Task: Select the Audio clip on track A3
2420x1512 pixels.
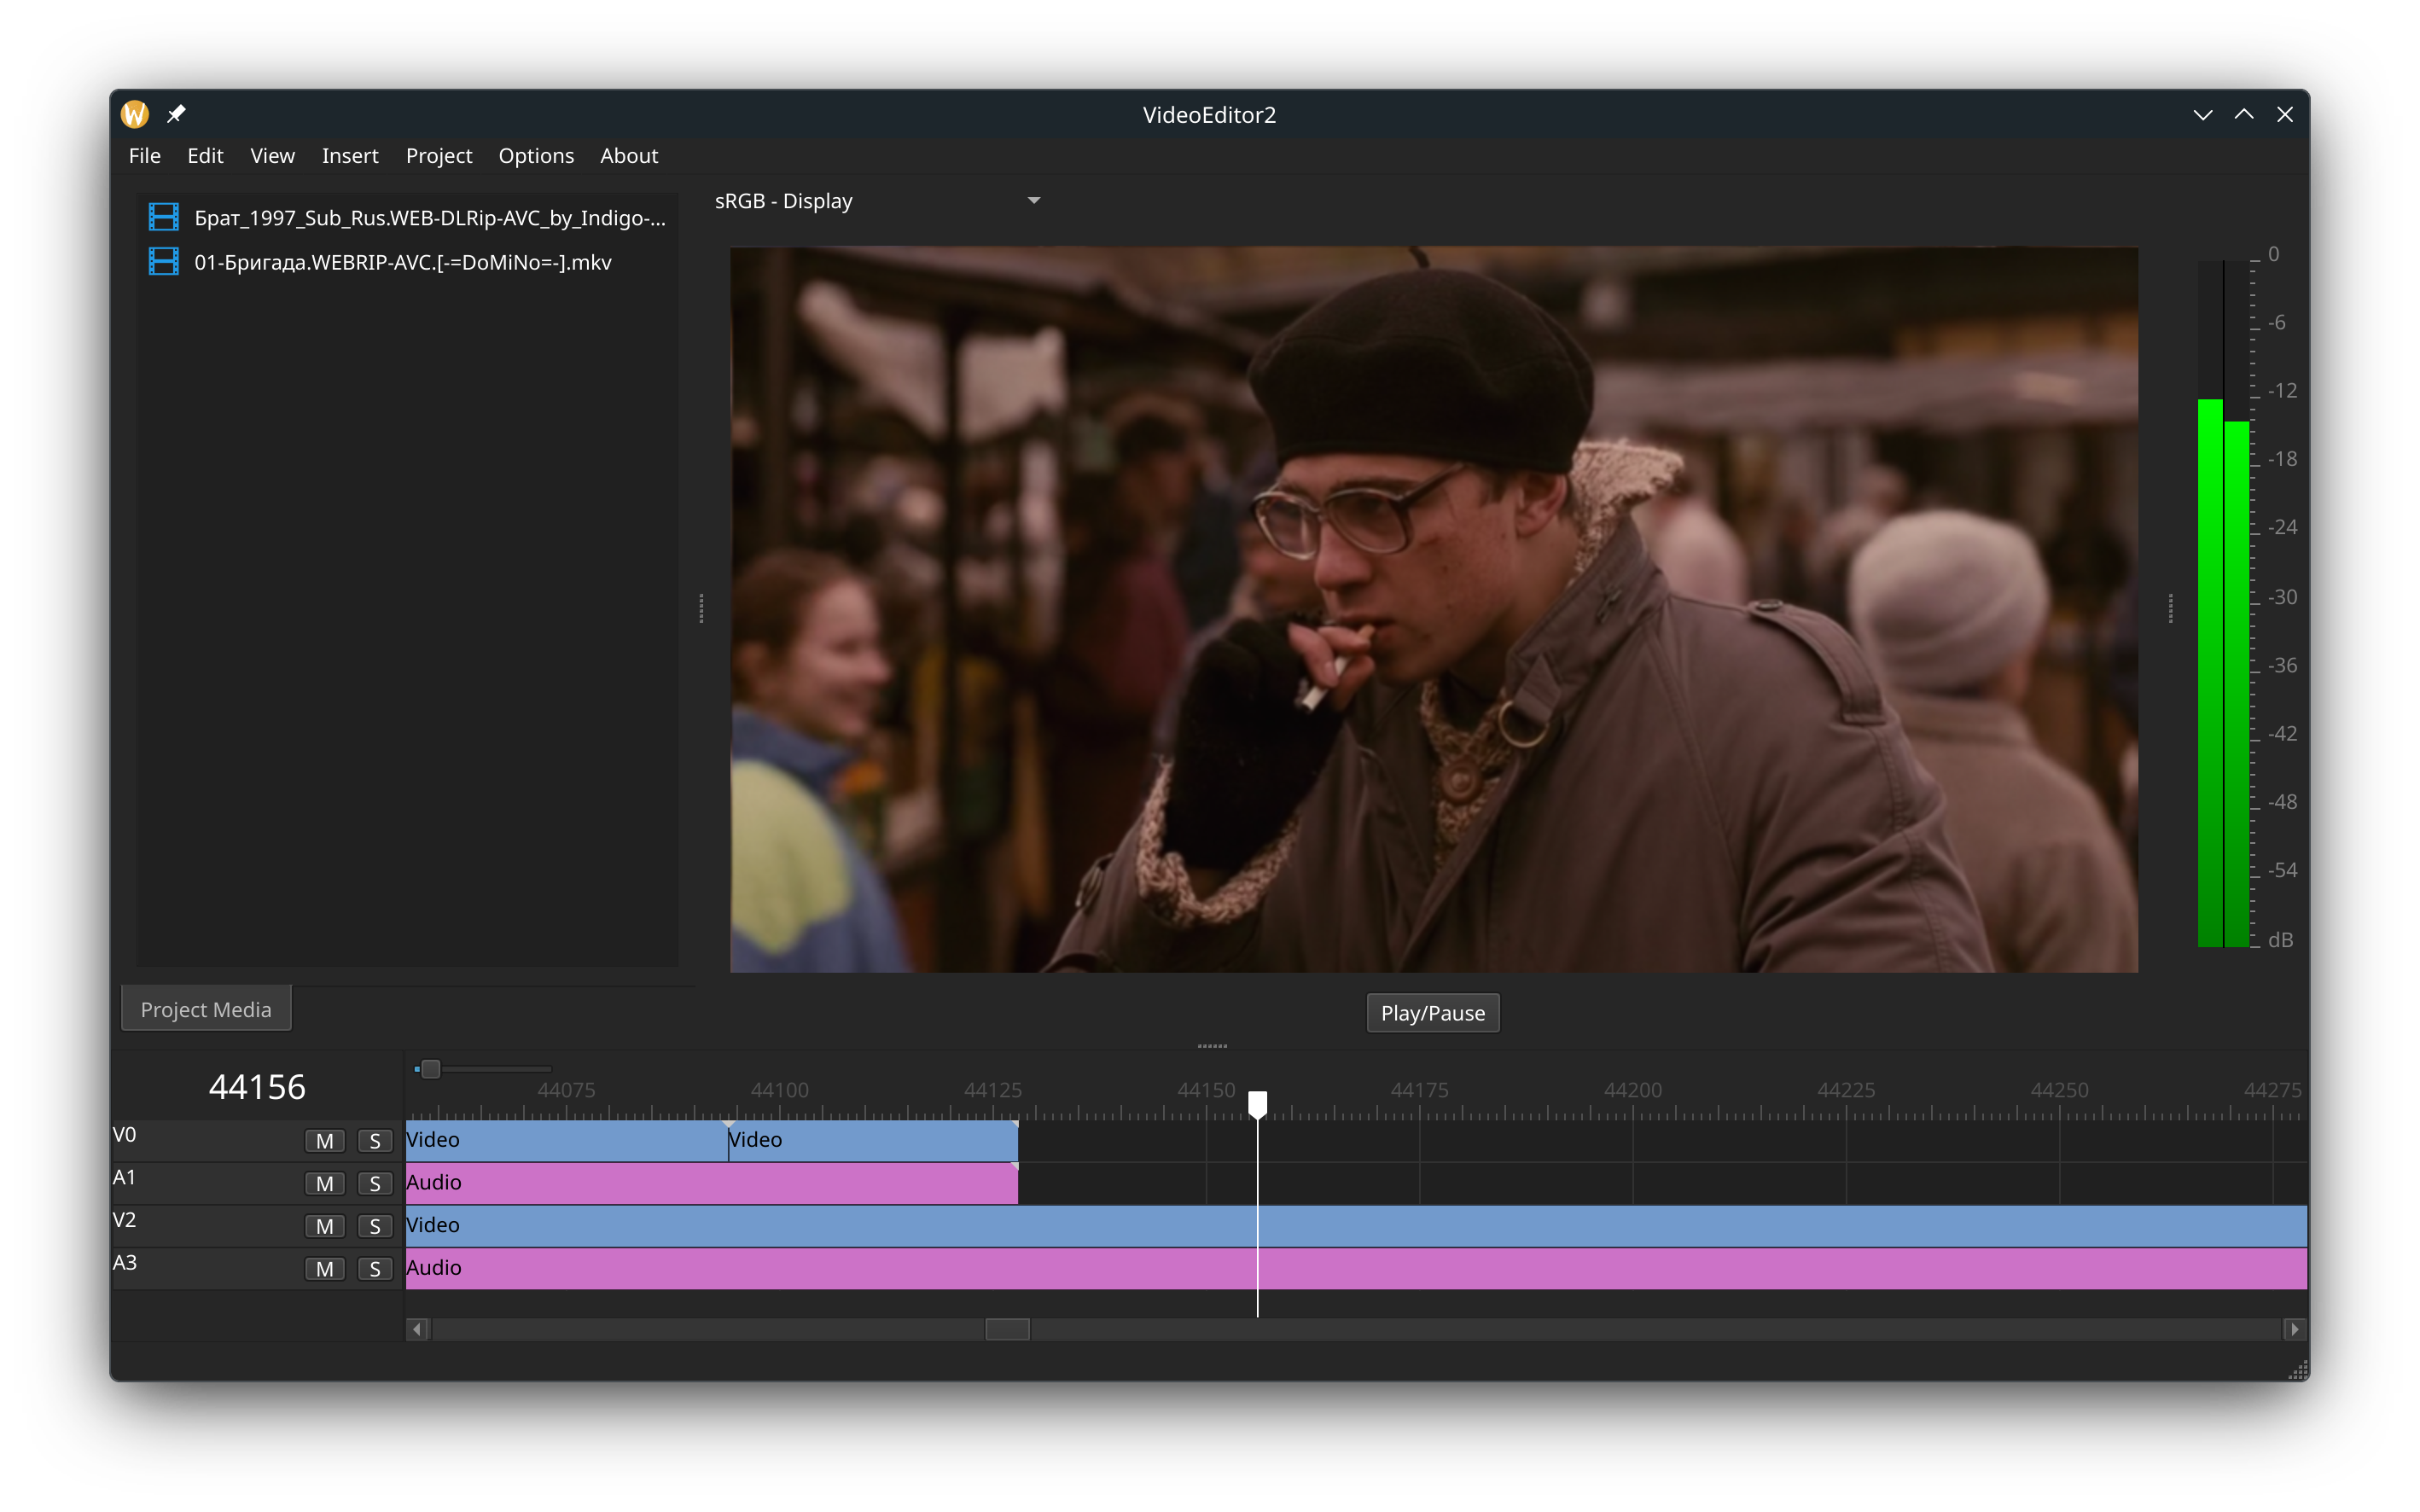Action: [1356, 1268]
